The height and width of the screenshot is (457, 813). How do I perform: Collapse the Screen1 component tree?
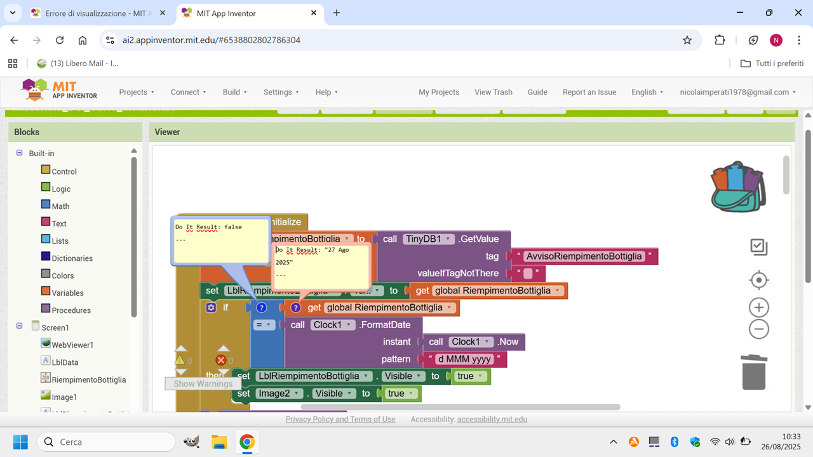(x=20, y=326)
